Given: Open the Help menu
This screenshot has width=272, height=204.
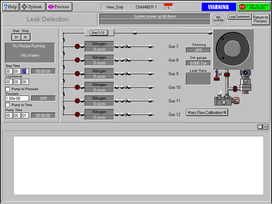Looking at the screenshot, I should click(x=10, y=7).
